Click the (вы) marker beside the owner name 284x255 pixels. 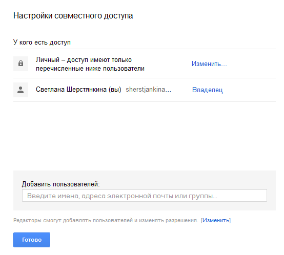tap(115, 90)
